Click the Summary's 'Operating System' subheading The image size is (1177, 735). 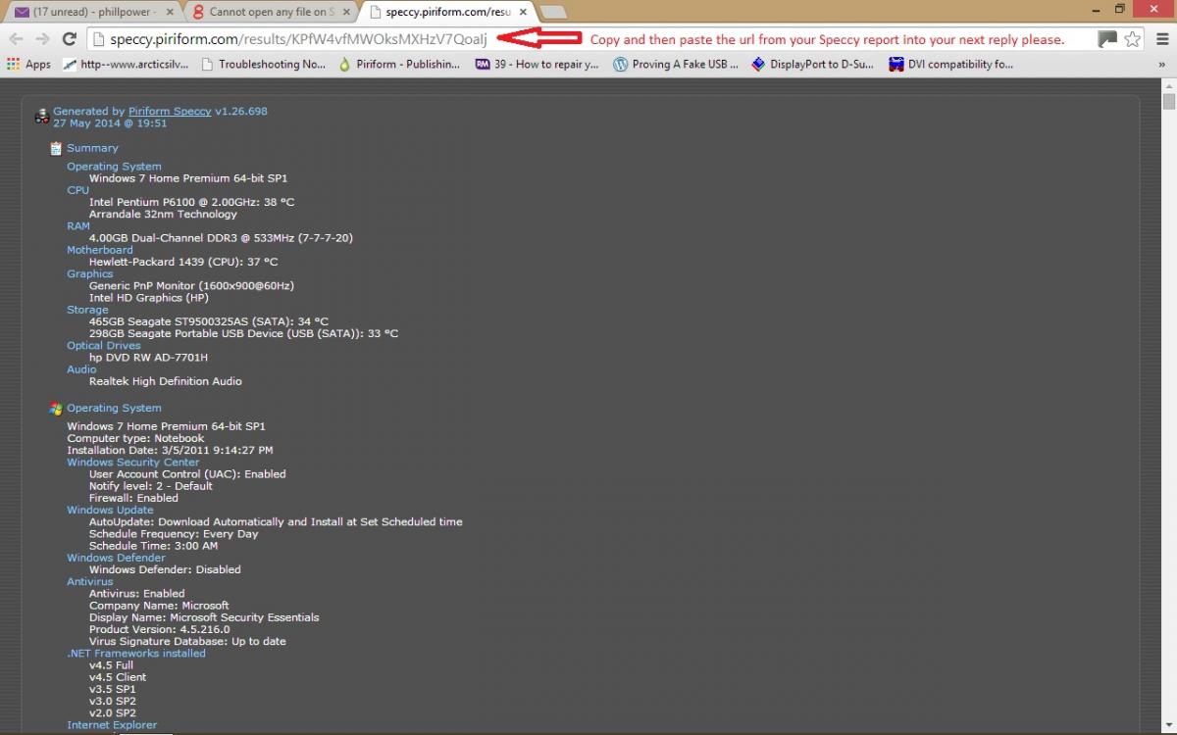[x=114, y=167]
